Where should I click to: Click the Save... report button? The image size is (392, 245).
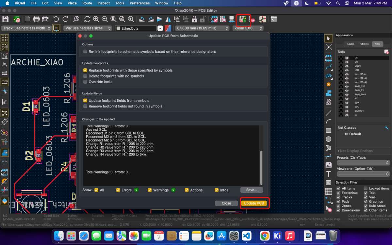point(252,190)
